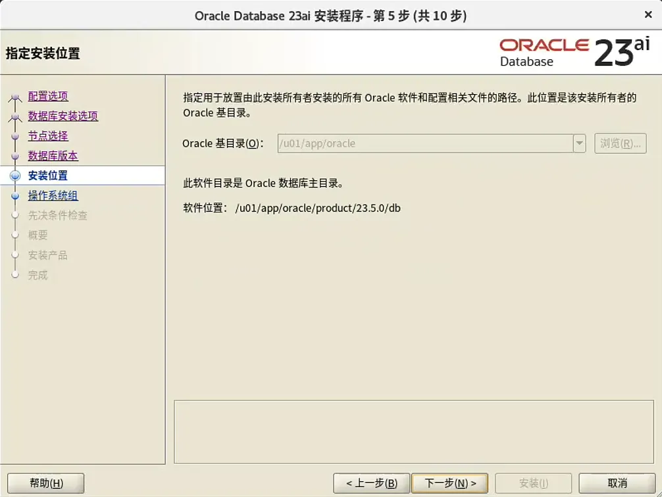Click the 上一步(B) back button
662x497 pixels.
(x=372, y=482)
